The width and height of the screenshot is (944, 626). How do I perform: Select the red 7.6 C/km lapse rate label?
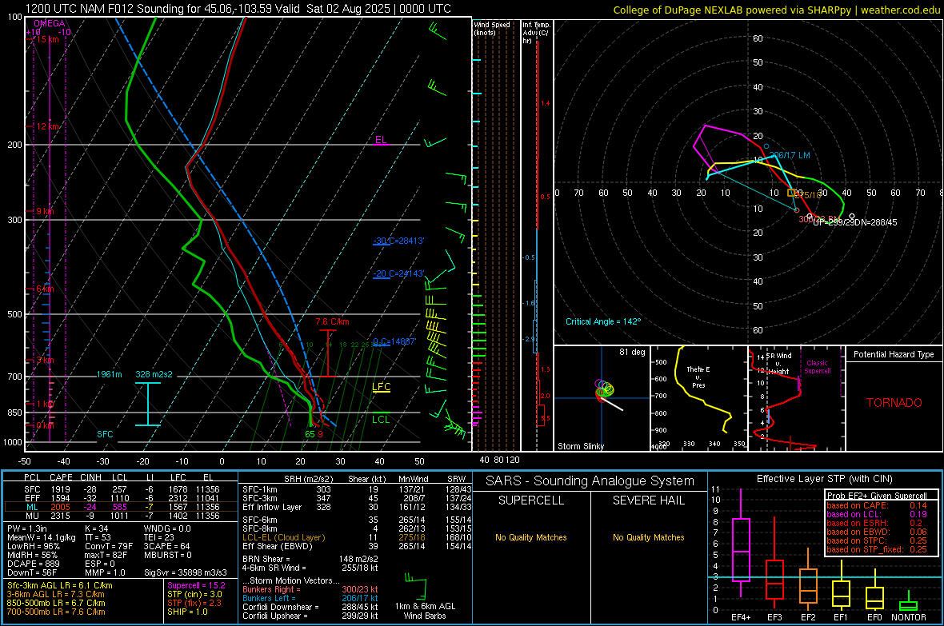(332, 321)
